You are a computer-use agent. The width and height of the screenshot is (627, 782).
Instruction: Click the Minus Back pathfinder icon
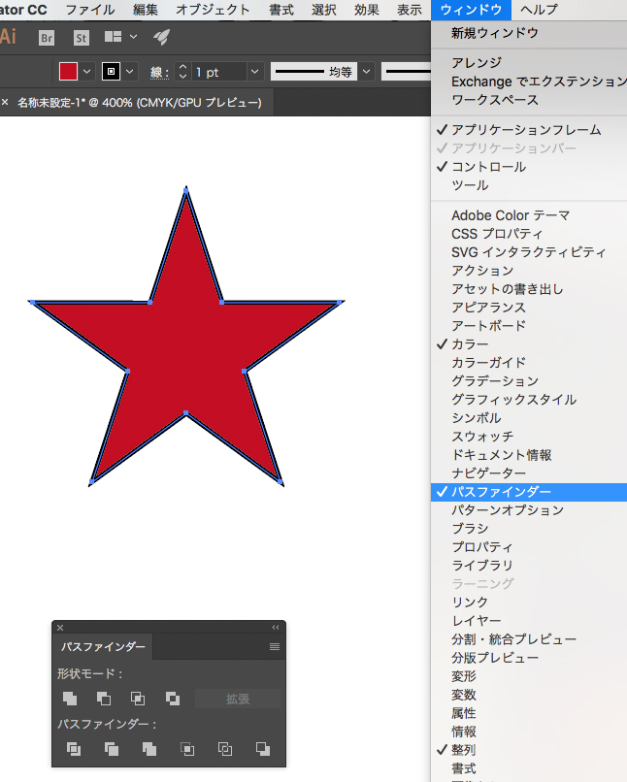[262, 749]
